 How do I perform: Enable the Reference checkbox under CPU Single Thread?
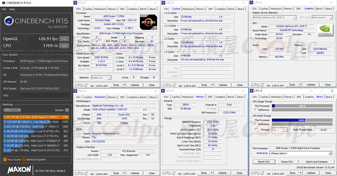[x=256, y=110]
